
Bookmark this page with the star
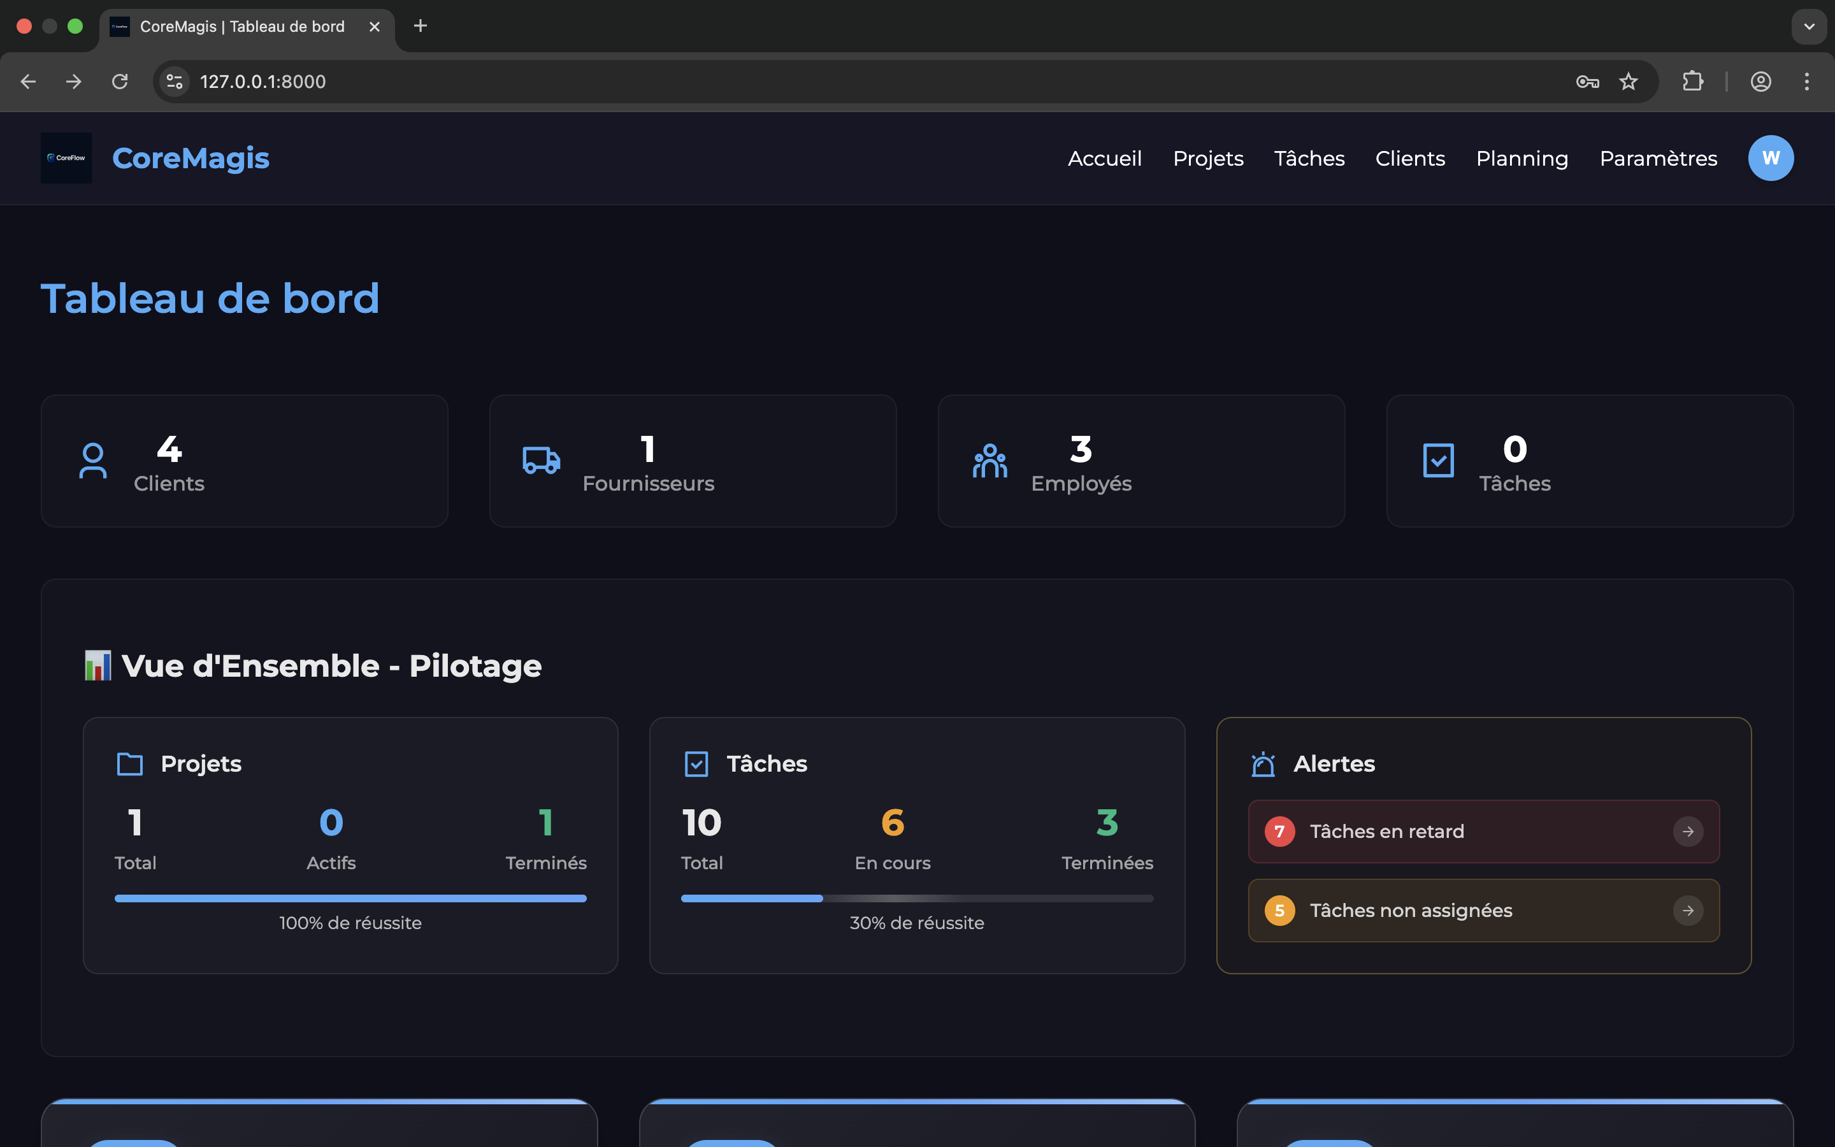point(1628,81)
